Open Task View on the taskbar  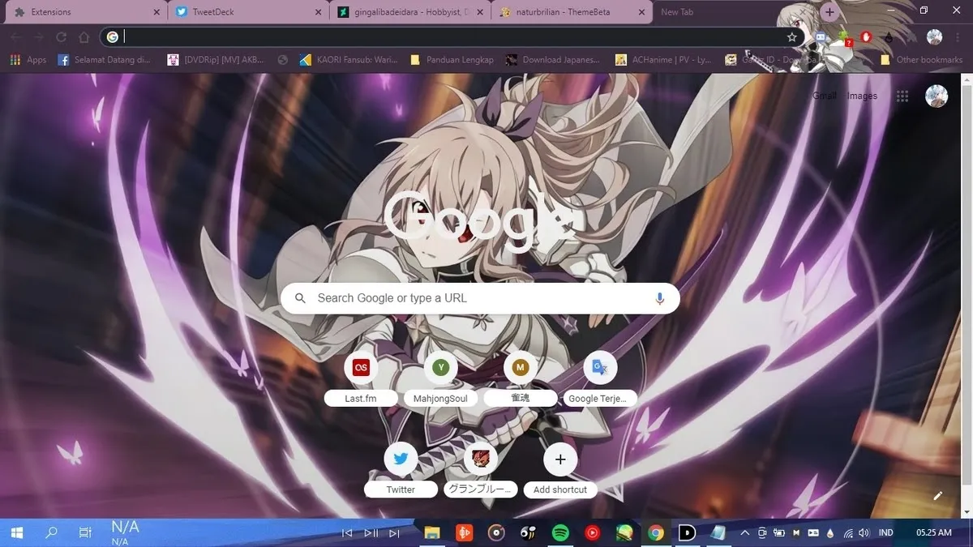[84, 532]
